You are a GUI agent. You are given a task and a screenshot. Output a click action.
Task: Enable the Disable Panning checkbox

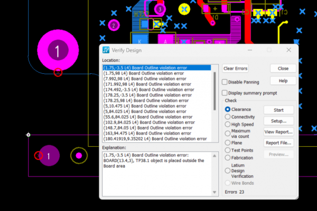click(225, 82)
